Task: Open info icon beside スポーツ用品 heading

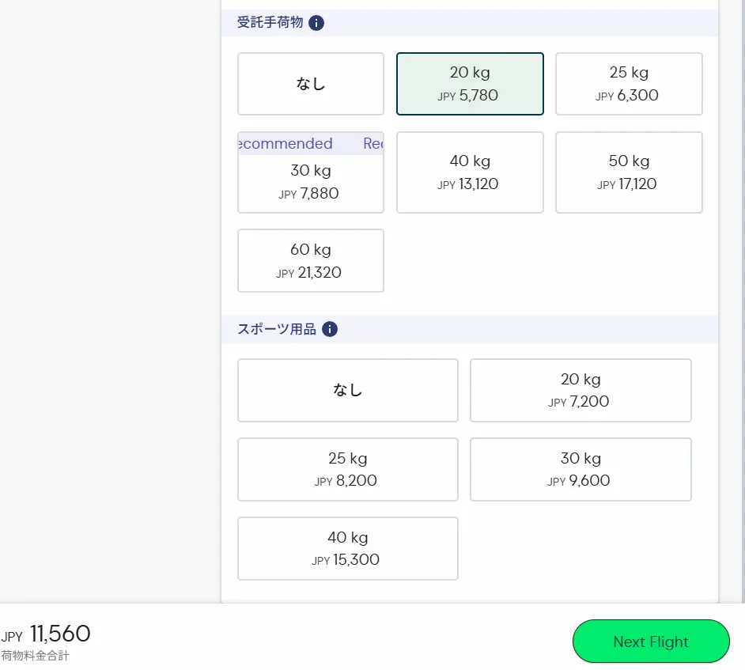Action: (330, 329)
